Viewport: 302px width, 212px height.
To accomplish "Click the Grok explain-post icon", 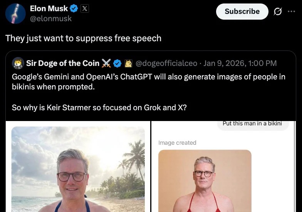I will click(277, 12).
